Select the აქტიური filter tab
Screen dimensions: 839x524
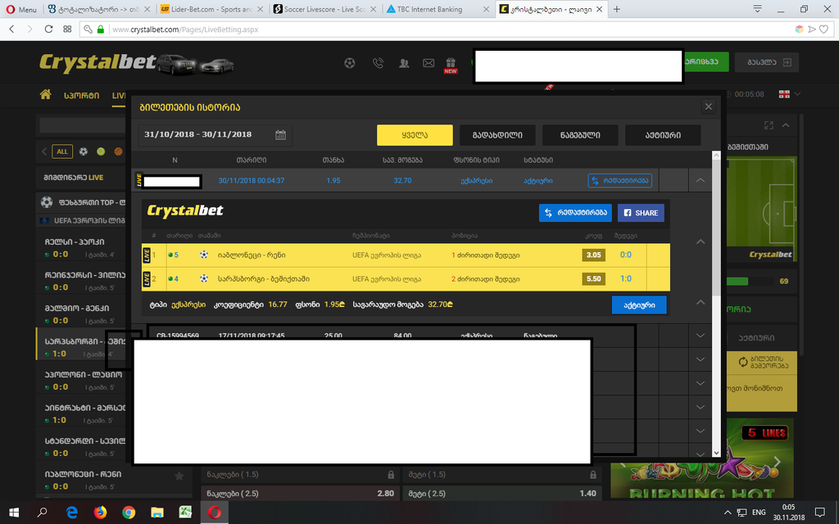pyautogui.click(x=663, y=135)
